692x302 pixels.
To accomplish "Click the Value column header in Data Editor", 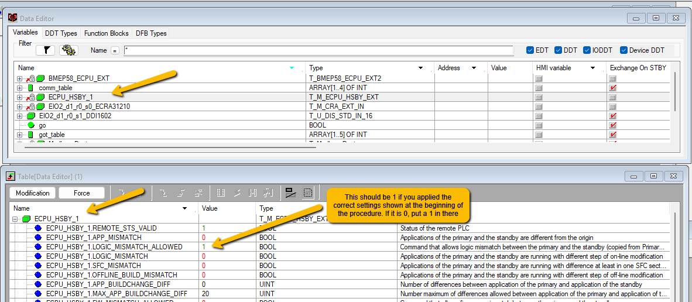I will (509, 68).
